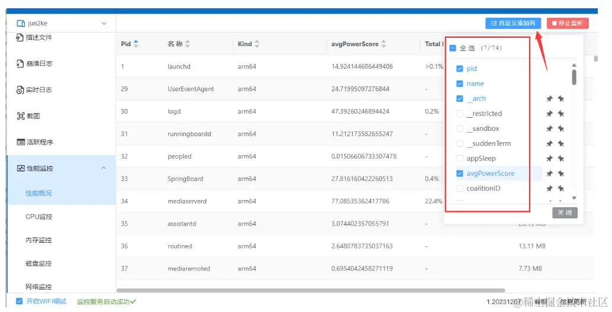Select the 磁盘监控 submenu item
This screenshot has height=312, width=612.
39,263
